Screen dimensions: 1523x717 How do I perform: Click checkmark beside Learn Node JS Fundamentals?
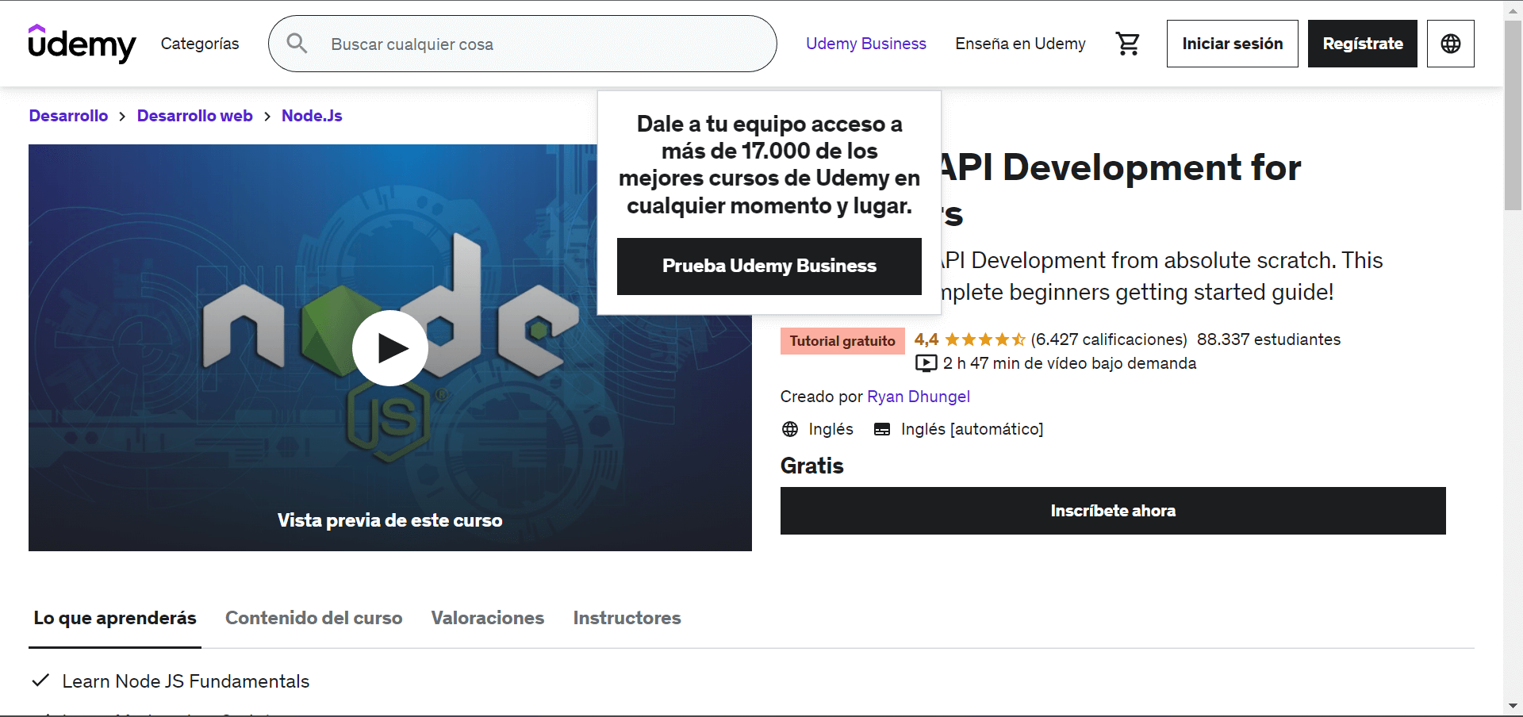pos(40,681)
